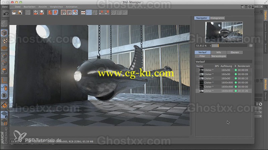The width and height of the screenshot is (268, 150).
Task: Toggle the highlighted orange list icon
Action: (x=56, y=12)
